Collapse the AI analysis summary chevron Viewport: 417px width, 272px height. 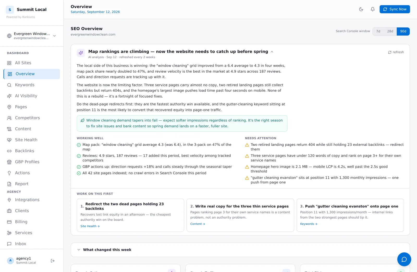pyautogui.click(x=272, y=52)
